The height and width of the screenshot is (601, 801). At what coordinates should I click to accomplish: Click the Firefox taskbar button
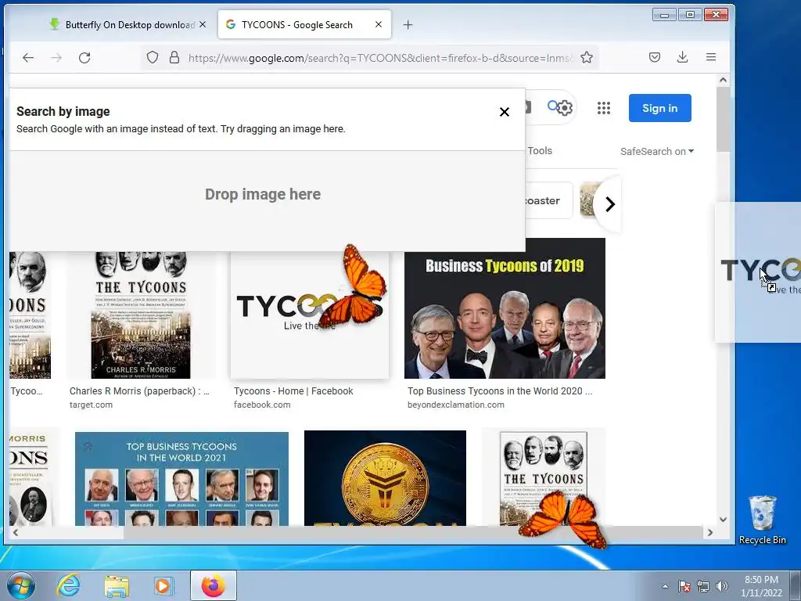click(x=214, y=585)
